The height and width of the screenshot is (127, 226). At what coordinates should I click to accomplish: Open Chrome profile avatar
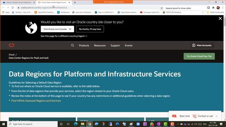pyautogui.click(x=218, y=8)
